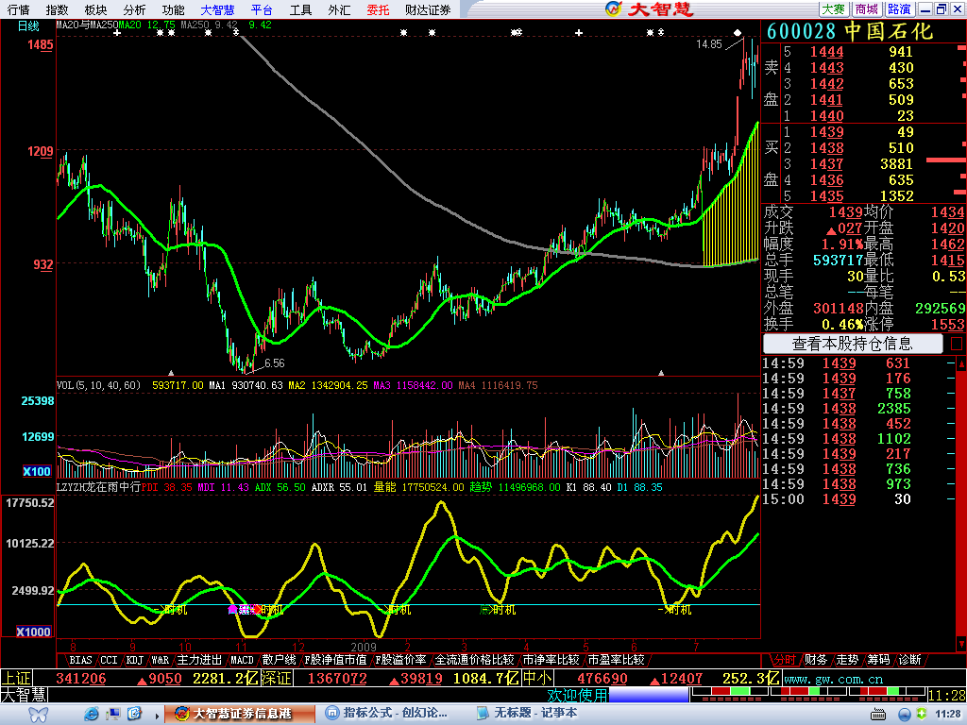967x725 pixels.
Task: Click the VOL(5,10,40,60) indicator label
Action: (98, 385)
